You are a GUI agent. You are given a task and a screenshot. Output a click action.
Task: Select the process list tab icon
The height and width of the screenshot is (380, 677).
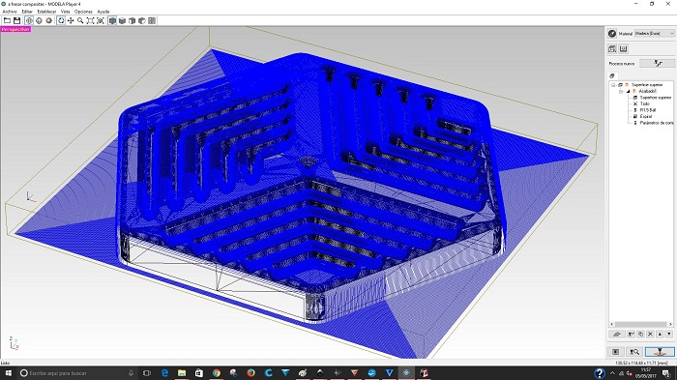612,76
